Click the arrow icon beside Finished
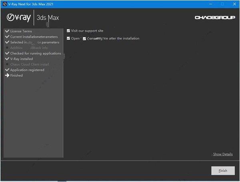Viewport: 240px width, 182px height. coord(7,75)
